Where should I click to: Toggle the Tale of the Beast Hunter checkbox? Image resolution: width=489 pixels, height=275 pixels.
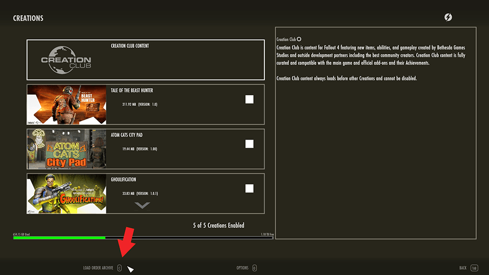point(249,99)
